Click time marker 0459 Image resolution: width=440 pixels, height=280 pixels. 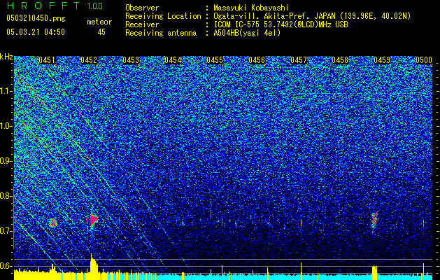382,60
